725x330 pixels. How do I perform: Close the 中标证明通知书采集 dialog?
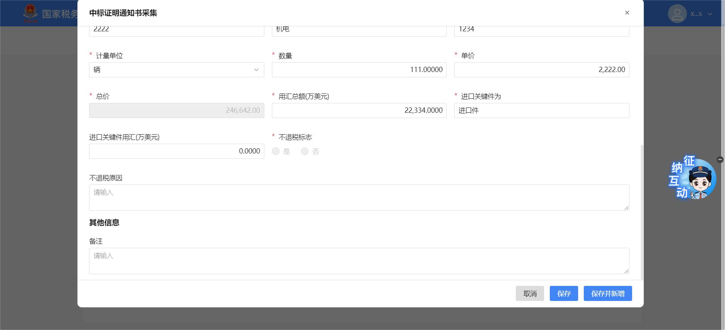pyautogui.click(x=627, y=13)
